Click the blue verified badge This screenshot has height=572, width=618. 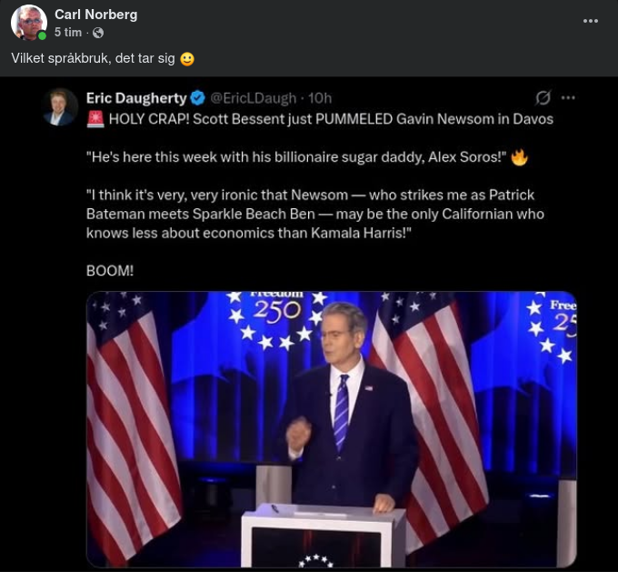[x=197, y=98]
